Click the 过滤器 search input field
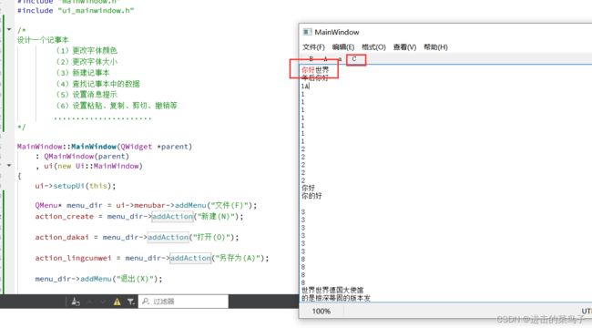Image resolution: width=592 pixels, height=328 pixels. click(x=183, y=302)
